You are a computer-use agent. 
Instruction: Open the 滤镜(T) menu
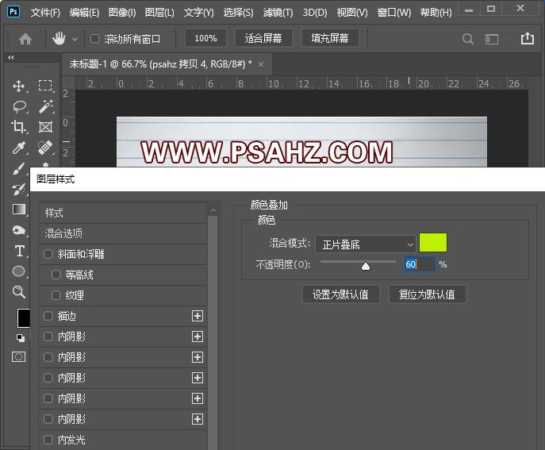pyautogui.click(x=278, y=13)
